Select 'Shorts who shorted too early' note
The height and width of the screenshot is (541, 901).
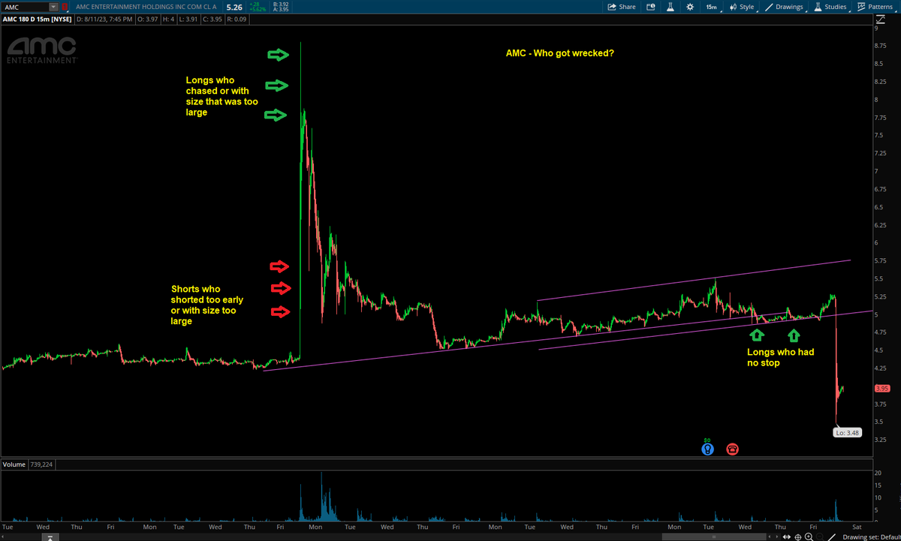coord(207,305)
